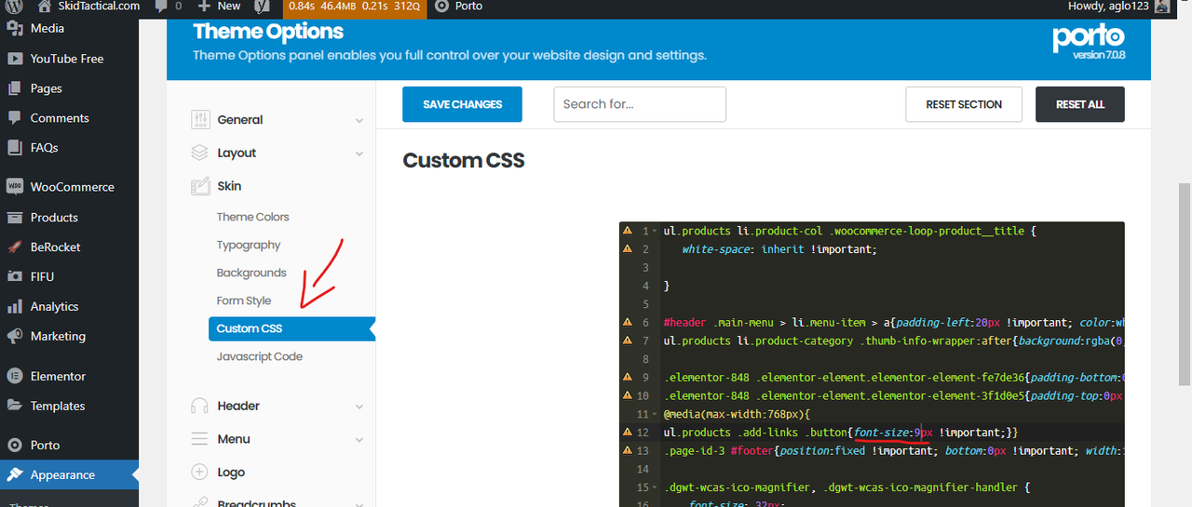
Task: Click the Marketing megaphone icon
Action: [14, 337]
